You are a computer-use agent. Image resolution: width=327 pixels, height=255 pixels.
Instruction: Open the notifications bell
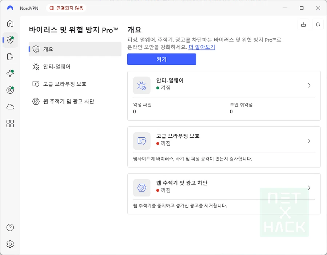click(x=318, y=24)
